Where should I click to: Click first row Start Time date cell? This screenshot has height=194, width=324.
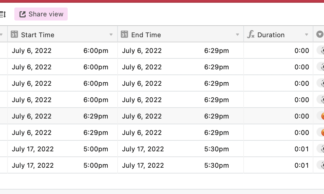click(x=32, y=51)
